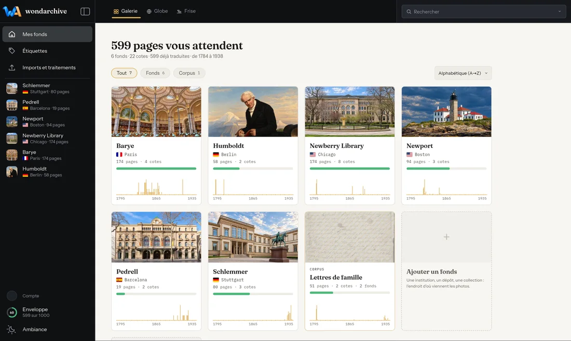Select the Fonds filter chip
This screenshot has width=571, height=341.
(155, 73)
